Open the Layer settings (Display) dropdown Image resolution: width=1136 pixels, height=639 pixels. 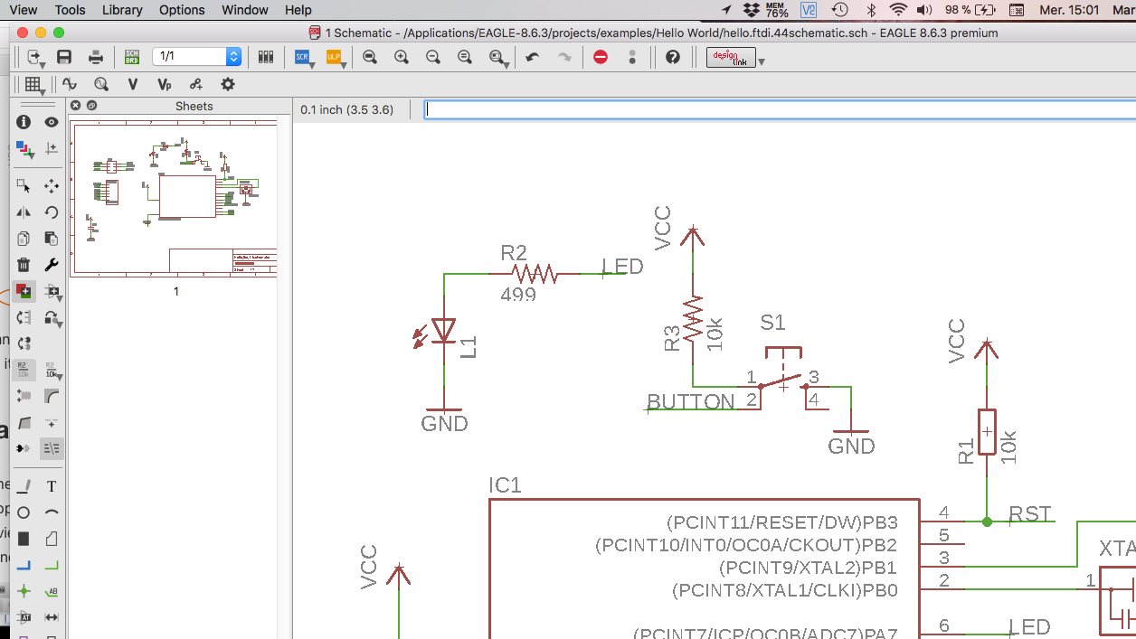(x=25, y=148)
